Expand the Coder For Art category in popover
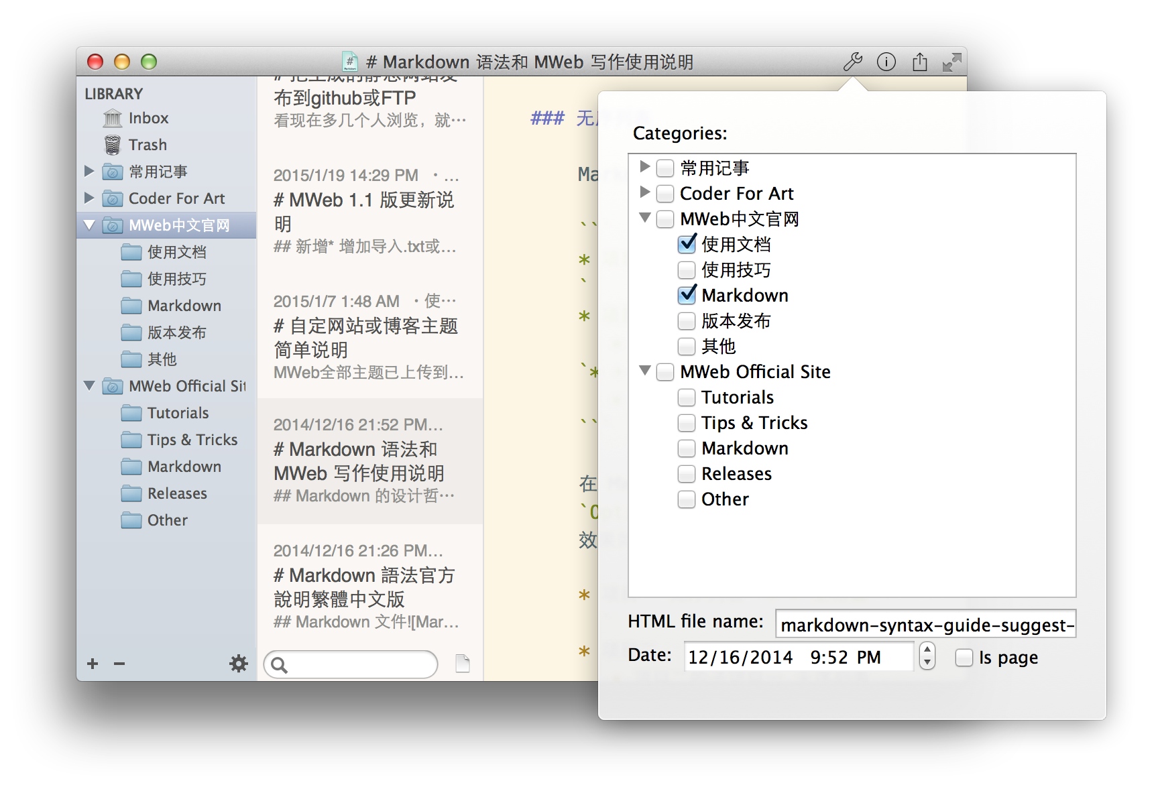This screenshot has width=1156, height=787. (x=645, y=193)
